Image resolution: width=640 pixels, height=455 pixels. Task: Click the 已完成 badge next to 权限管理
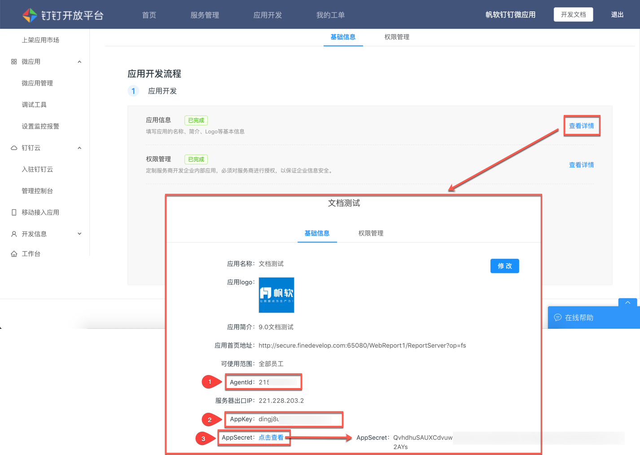coord(196,159)
